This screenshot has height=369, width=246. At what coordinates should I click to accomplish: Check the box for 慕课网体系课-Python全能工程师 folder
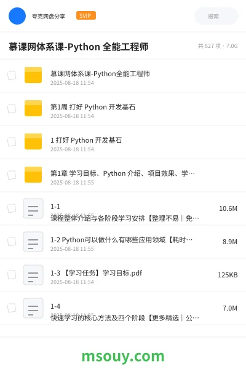(12, 76)
